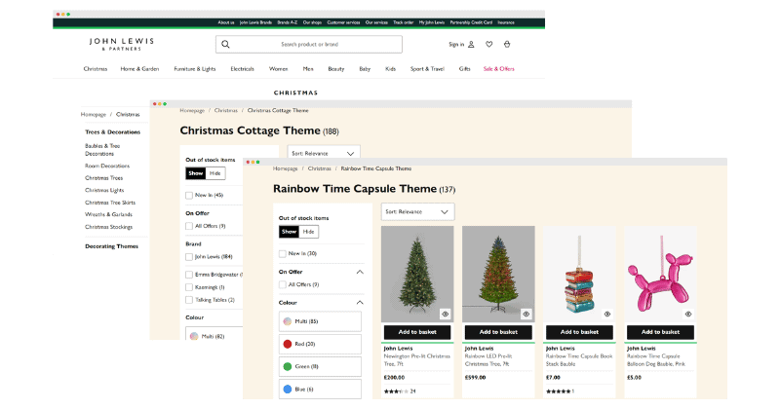Open the wishlist heart icon
780x409 pixels.
[x=489, y=44]
